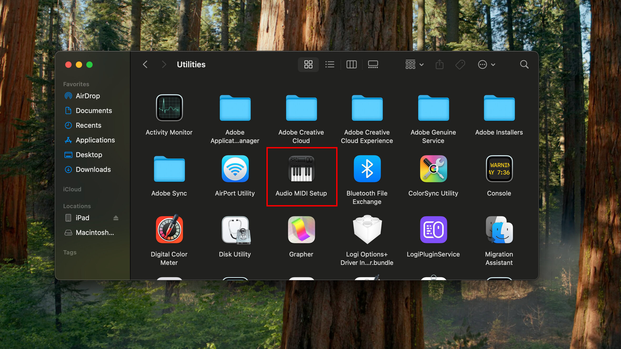This screenshot has height=349, width=621.
Task: Open the More actions ellipsis menu
Action: [486, 64]
